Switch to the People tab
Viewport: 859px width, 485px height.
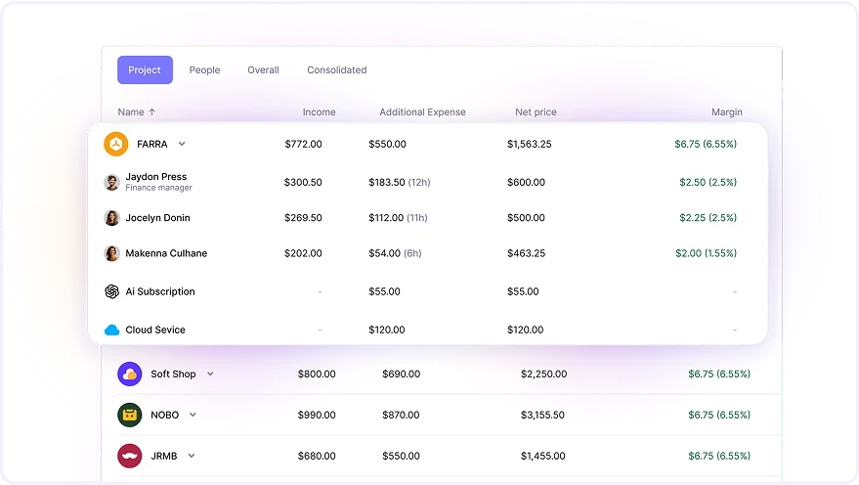tap(204, 70)
